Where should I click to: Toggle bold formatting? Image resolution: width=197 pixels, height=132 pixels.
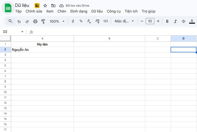(167, 21)
